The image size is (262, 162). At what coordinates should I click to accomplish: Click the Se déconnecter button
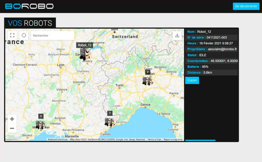click(246, 6)
